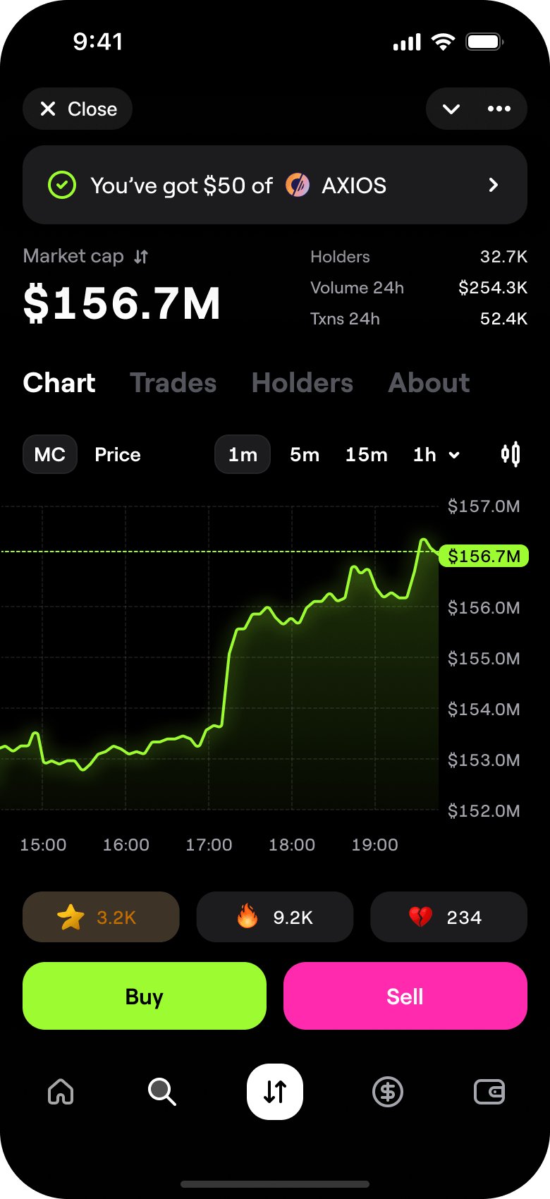The width and height of the screenshot is (550, 1199).
Task: Open the home tab icon
Action: click(x=61, y=1092)
